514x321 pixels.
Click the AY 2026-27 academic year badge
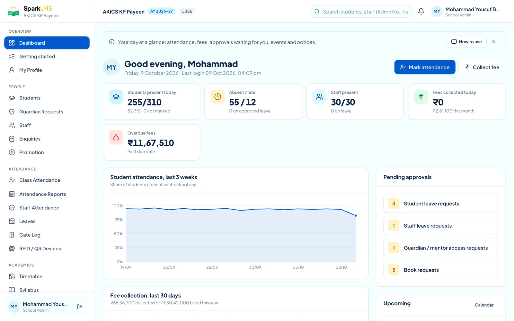click(162, 11)
